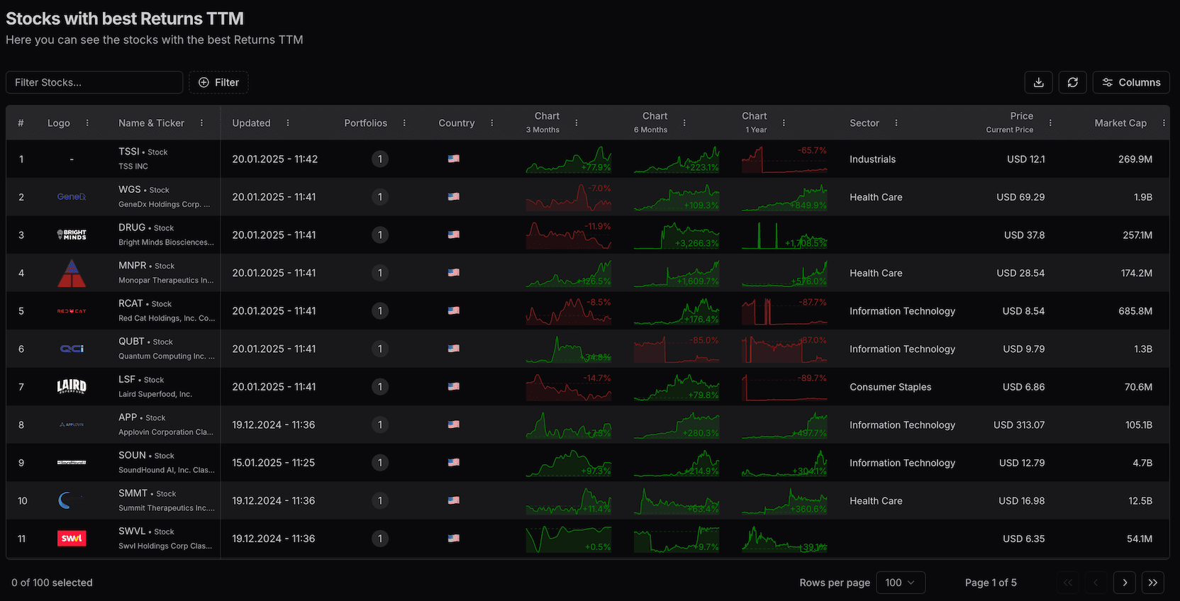This screenshot has height=601, width=1180.
Task: Click the Laird Superfood logo
Action: 72,387
